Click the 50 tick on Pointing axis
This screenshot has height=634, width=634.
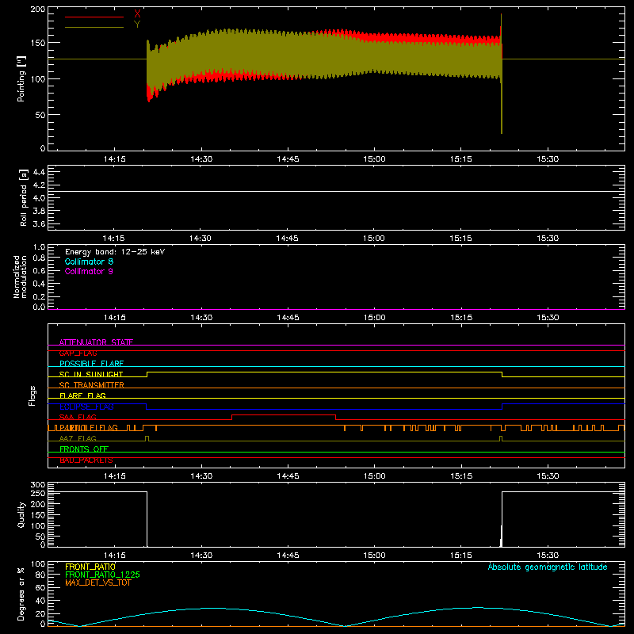pos(40,115)
